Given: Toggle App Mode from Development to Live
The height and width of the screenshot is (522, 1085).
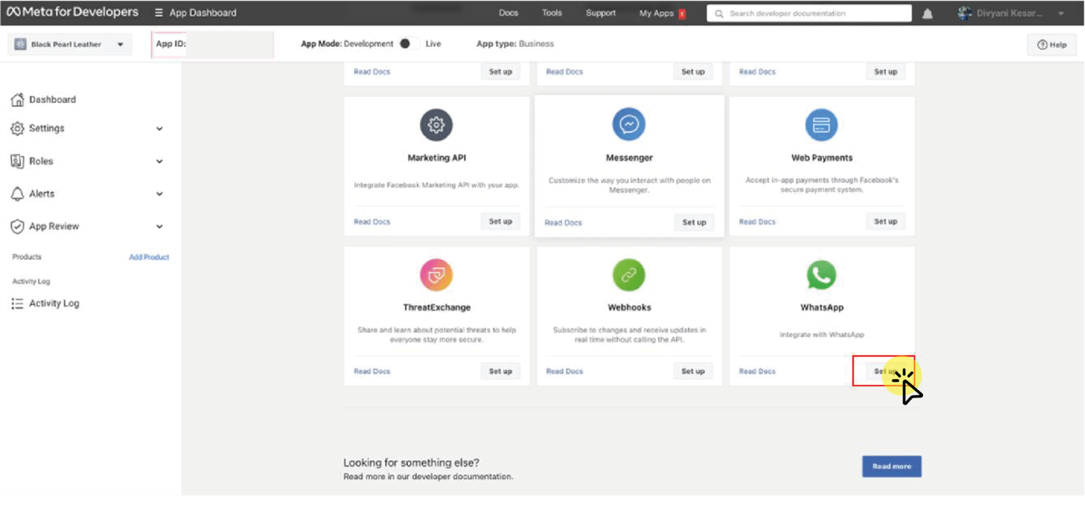Looking at the screenshot, I should (x=409, y=43).
